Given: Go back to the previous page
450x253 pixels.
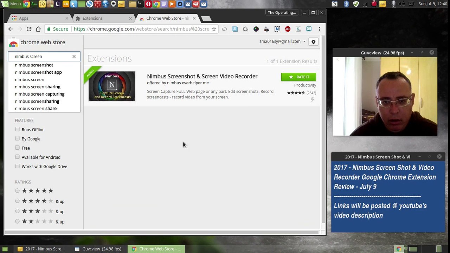Looking at the screenshot, I should click(x=11, y=29).
